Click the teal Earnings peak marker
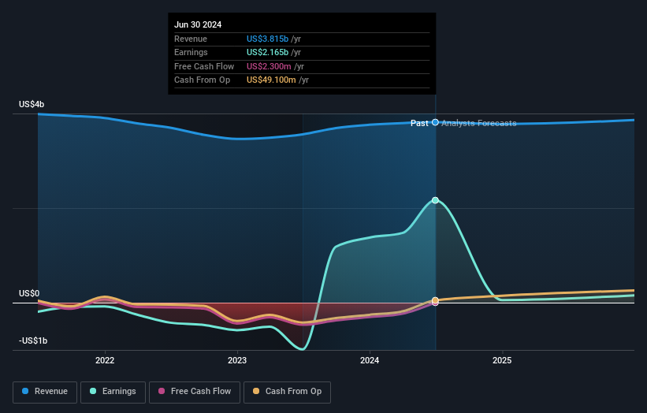The height and width of the screenshot is (413, 647). click(x=435, y=200)
